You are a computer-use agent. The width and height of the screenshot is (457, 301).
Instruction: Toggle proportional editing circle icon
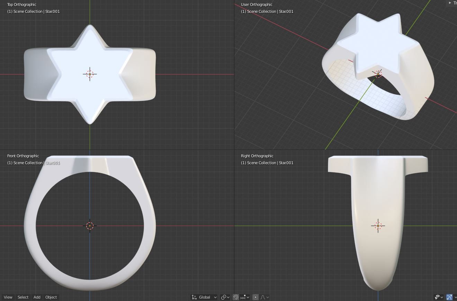[x=256, y=297]
